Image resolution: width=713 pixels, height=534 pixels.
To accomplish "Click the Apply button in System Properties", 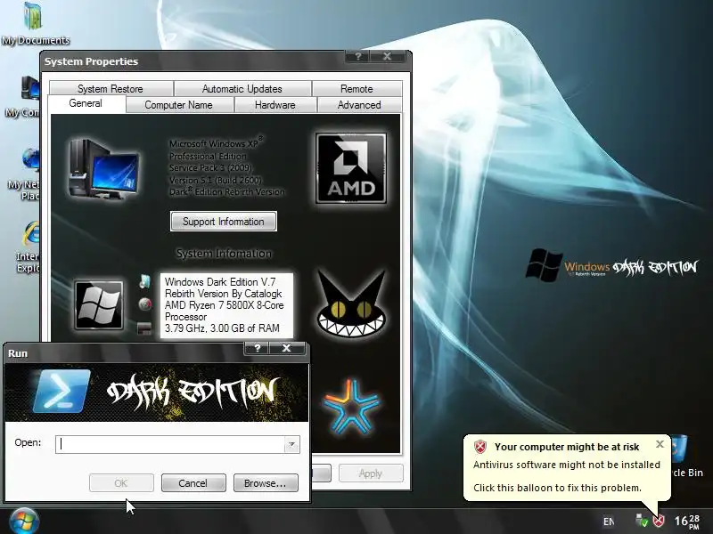I will click(371, 473).
